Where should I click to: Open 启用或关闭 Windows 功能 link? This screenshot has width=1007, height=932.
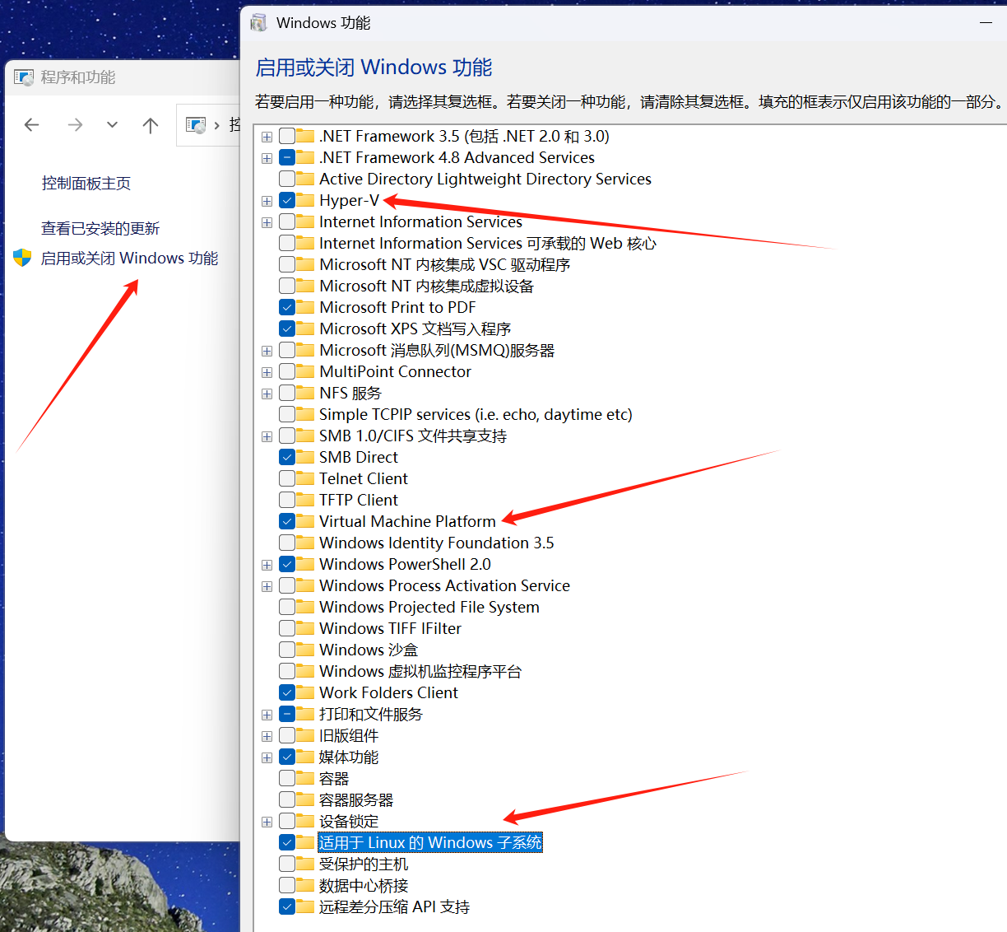(129, 258)
